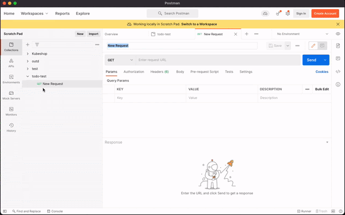Click the Sign In button
Image resolution: width=345 pixels, height=215 pixels.
point(301,13)
